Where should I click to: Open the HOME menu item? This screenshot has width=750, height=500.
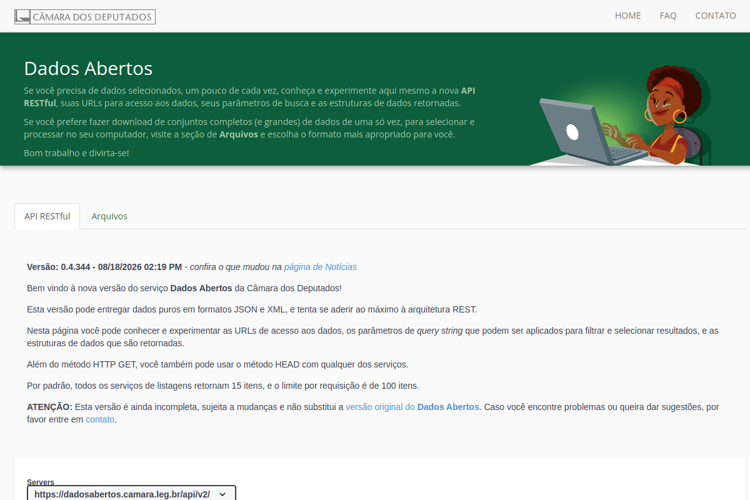627,16
